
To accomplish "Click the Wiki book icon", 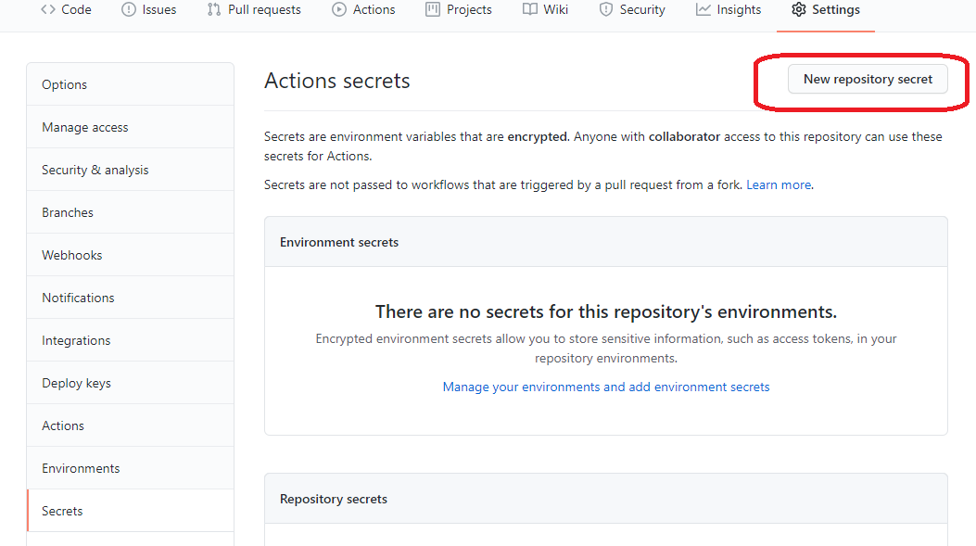I will (x=529, y=9).
